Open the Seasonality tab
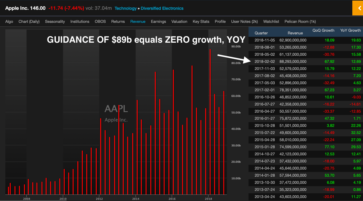Viewport: 363px width, 201px height. [55, 21]
